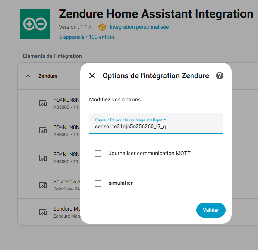258x250 pixels.
Task: Open the Intégration personnalisée link
Action: pyautogui.click(x=139, y=27)
